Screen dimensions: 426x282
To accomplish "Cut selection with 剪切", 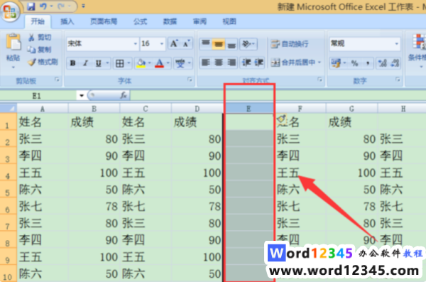I will click(x=40, y=38).
